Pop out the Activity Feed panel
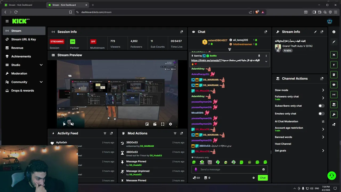The height and width of the screenshot is (192, 341). [x=111, y=133]
